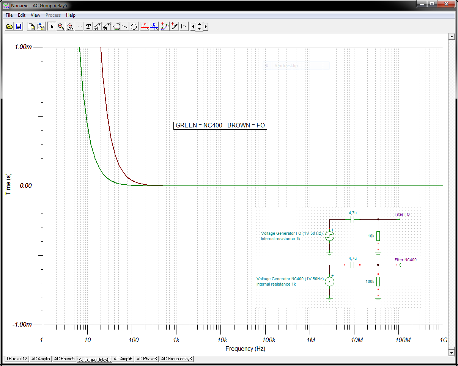Click the 1G frequency axis tick label

coord(444,340)
